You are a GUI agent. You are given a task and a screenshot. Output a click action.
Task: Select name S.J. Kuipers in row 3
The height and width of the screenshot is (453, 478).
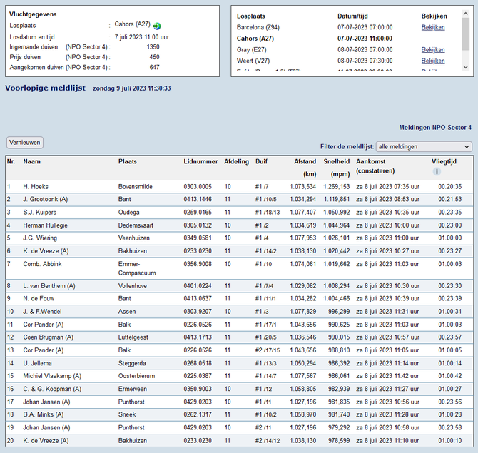[40, 213]
